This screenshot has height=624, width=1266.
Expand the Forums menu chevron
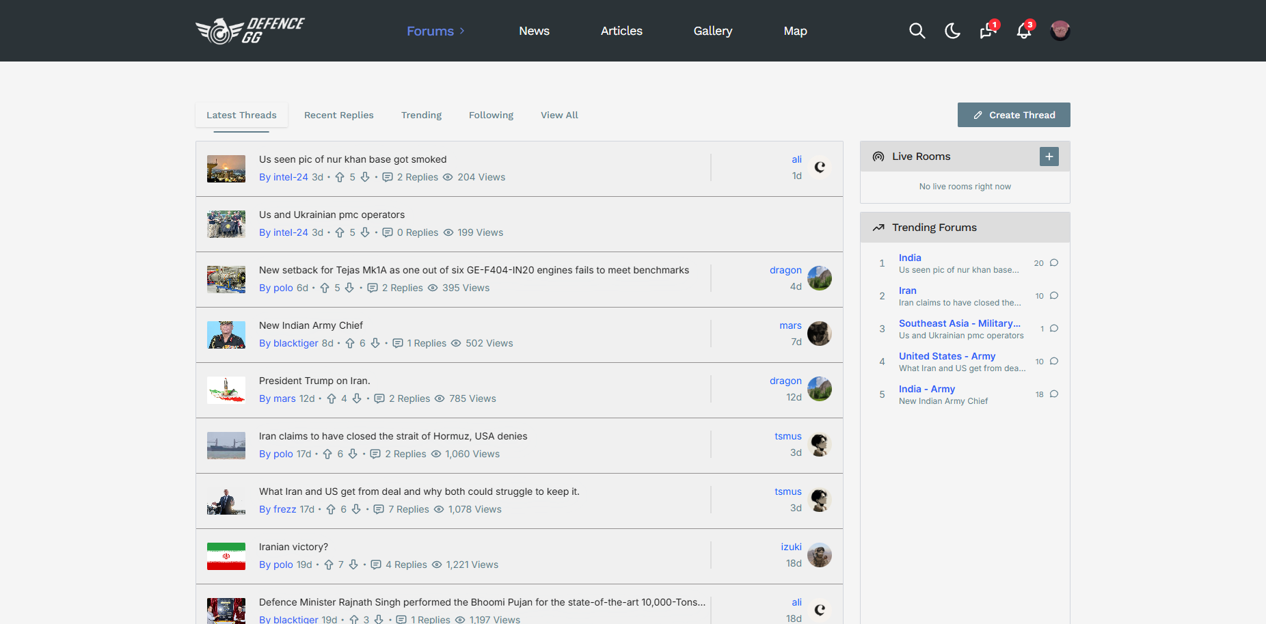coord(462,31)
